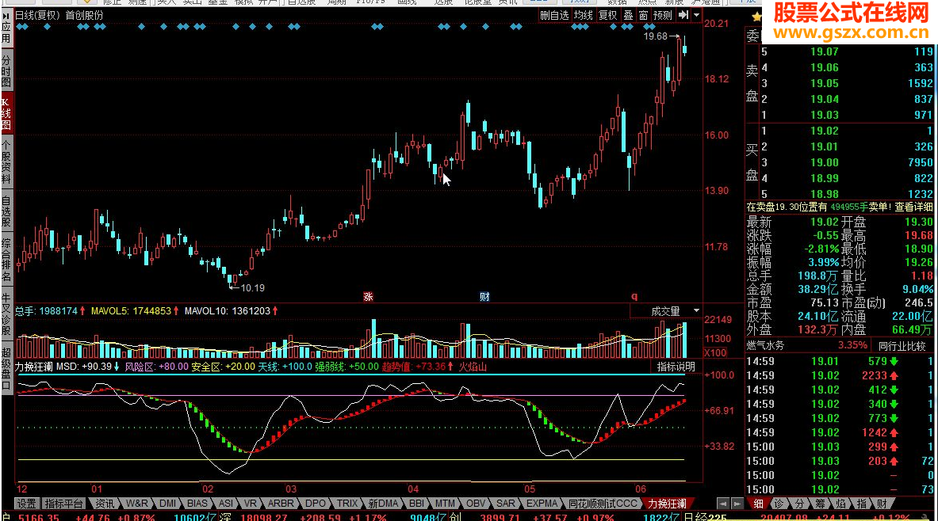The width and height of the screenshot is (938, 521).
Task: Switch to the MTM indicator tab
Action: (445, 504)
